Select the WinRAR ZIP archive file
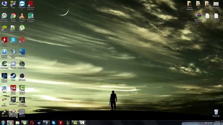 (x=198, y=17)
